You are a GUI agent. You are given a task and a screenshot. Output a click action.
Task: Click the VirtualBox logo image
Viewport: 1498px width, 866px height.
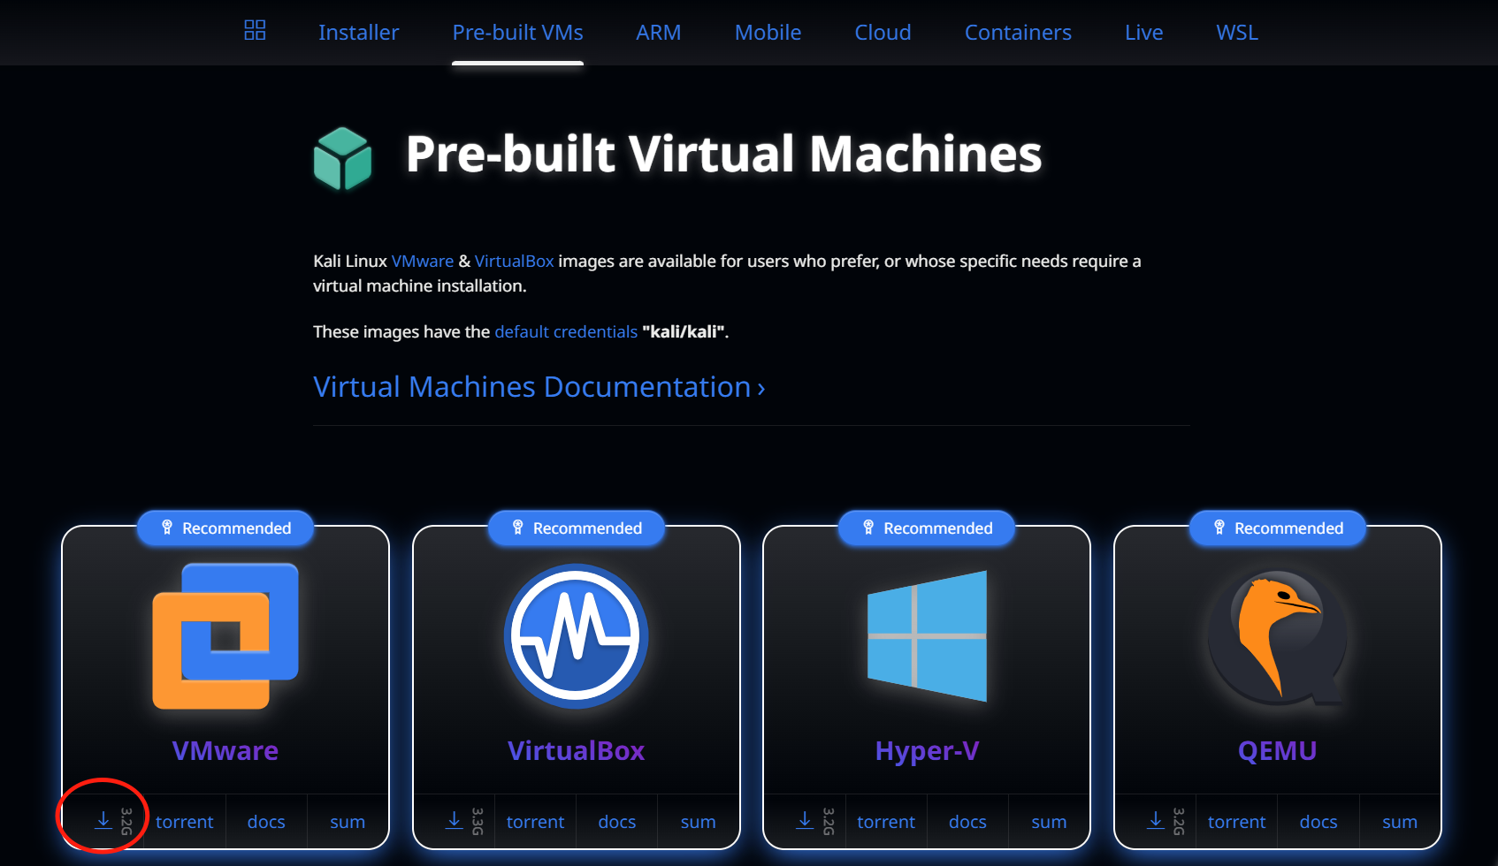click(x=576, y=636)
